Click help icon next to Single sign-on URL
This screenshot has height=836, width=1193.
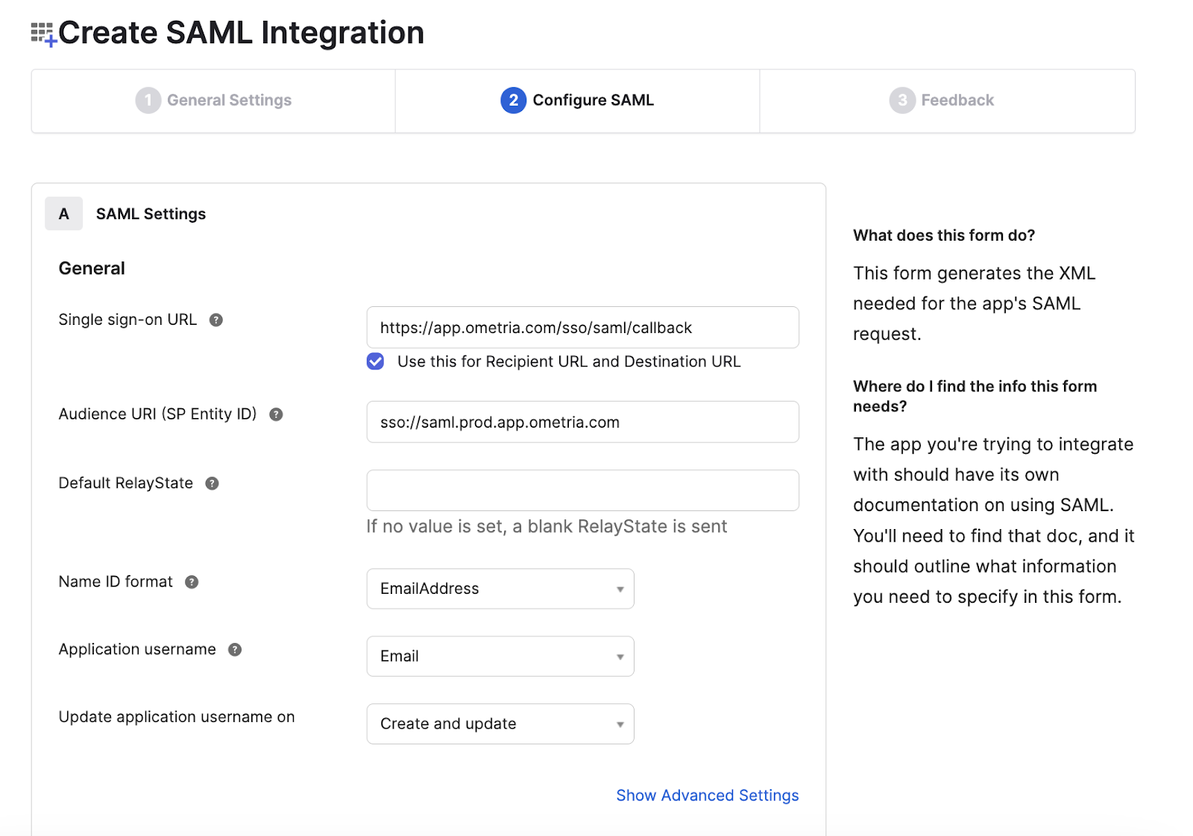tap(216, 320)
